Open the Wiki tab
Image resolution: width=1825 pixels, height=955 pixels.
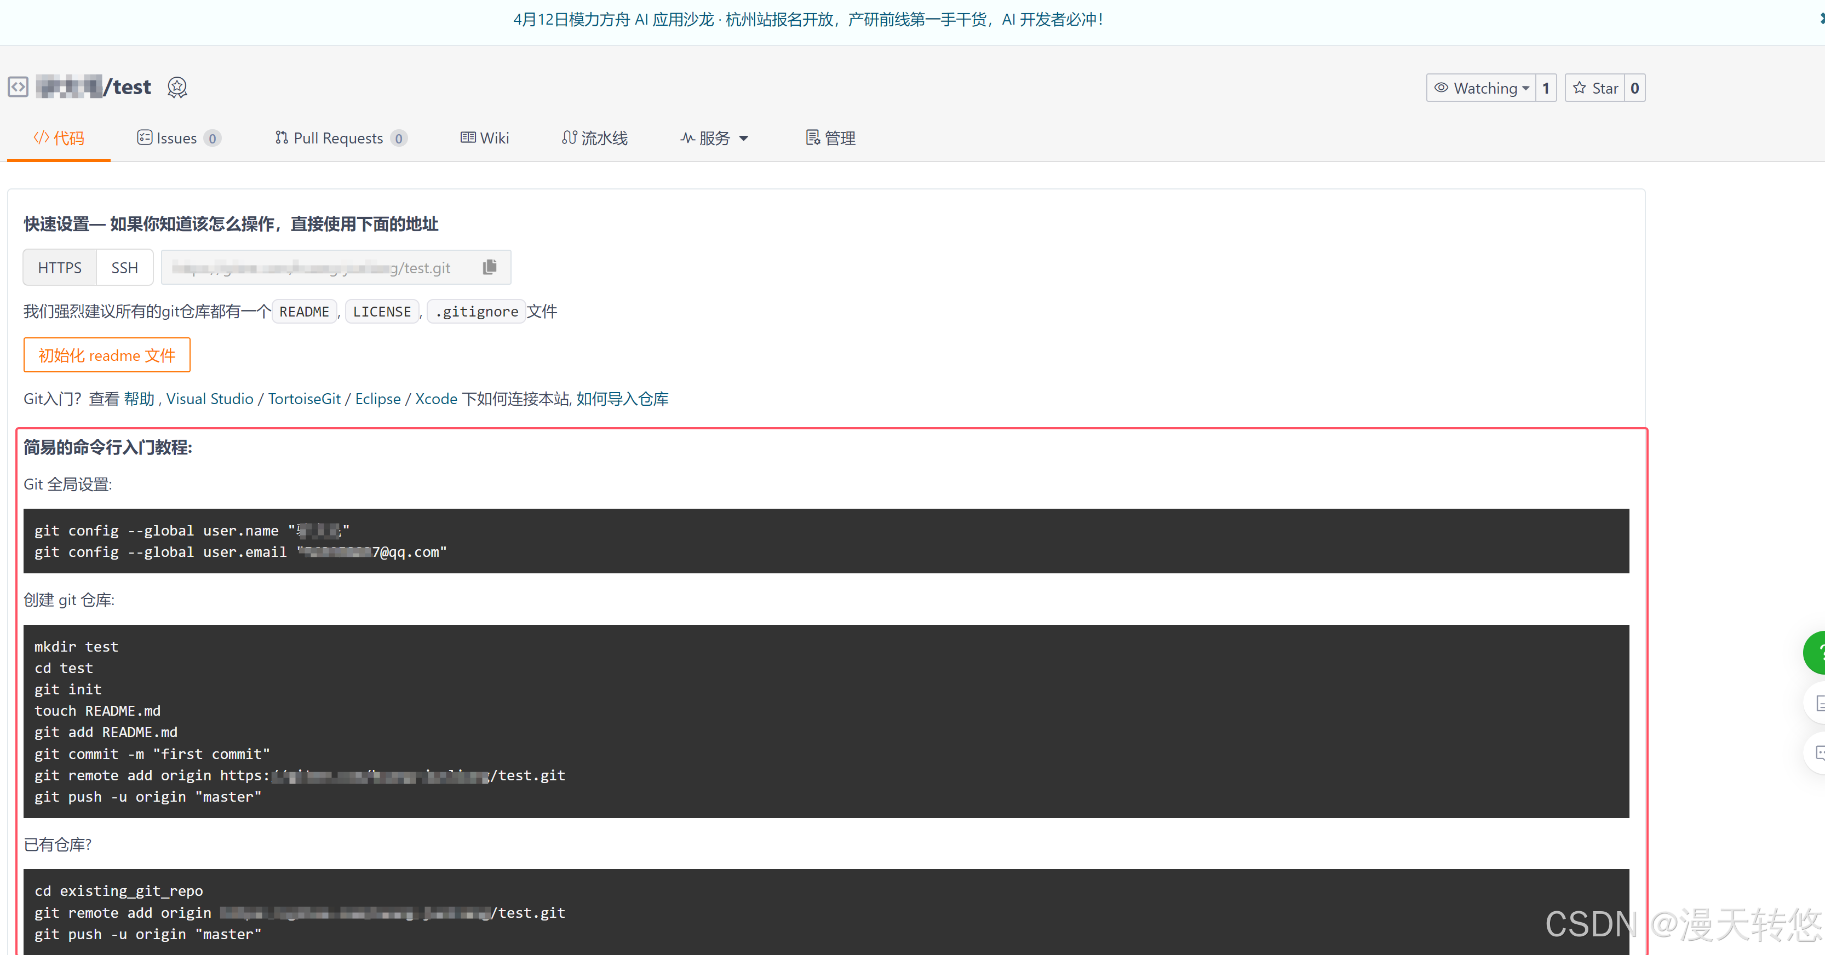(485, 138)
